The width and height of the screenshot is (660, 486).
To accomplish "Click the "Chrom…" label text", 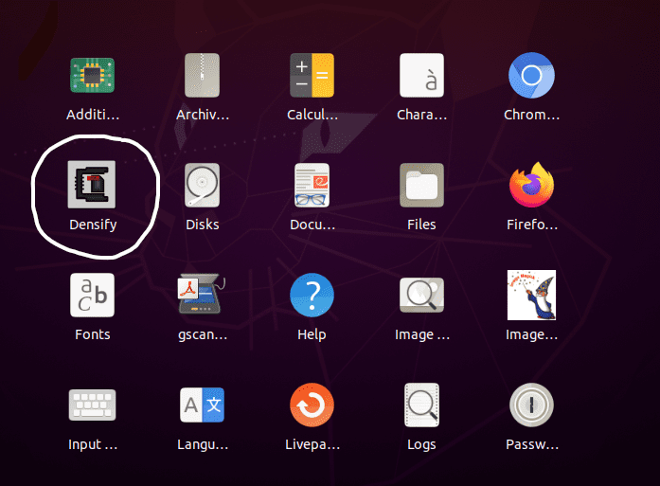I will (x=531, y=115).
